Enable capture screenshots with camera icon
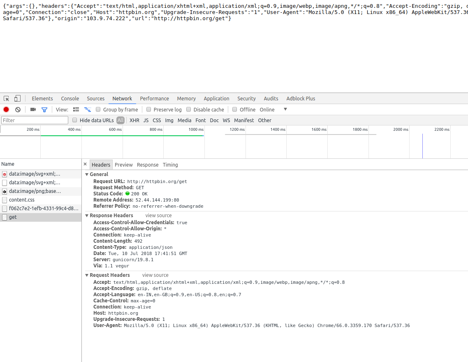 [33, 109]
